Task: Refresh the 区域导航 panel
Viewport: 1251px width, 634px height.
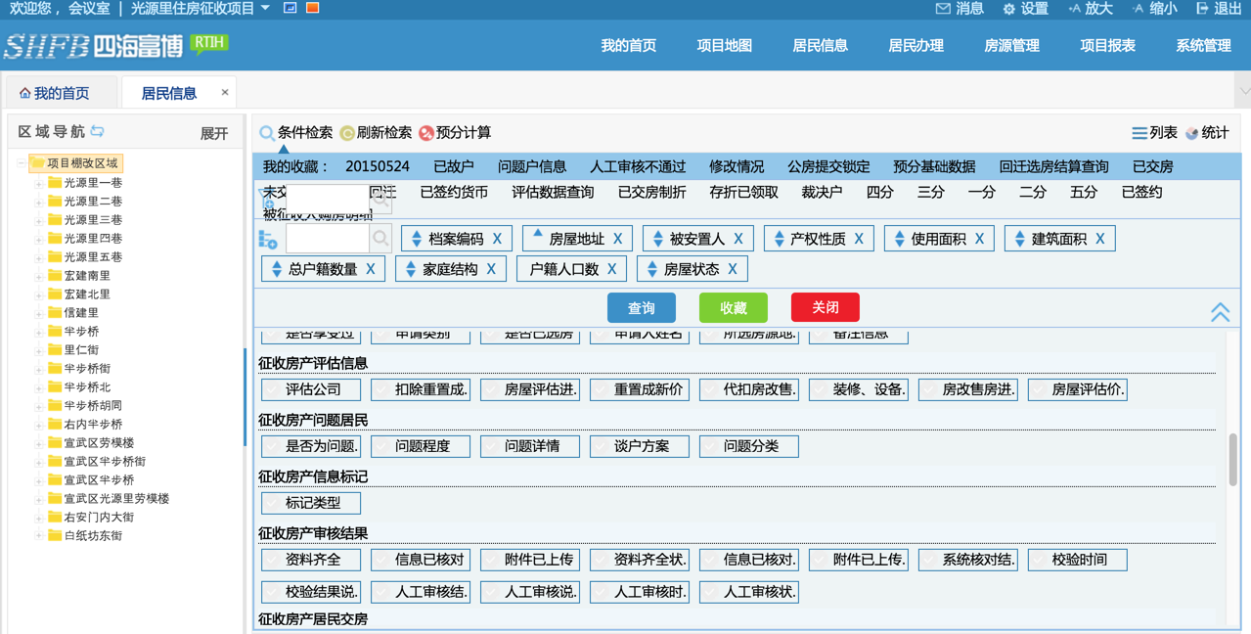Action: 98,131
